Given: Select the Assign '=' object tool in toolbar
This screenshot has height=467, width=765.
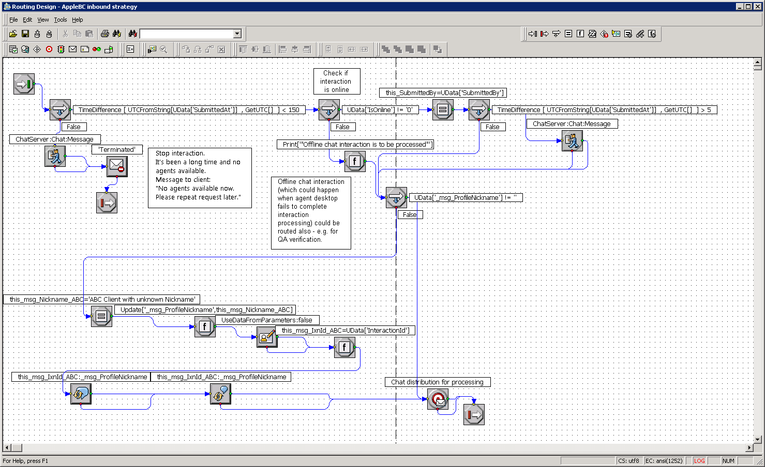Looking at the screenshot, I should (568, 34).
